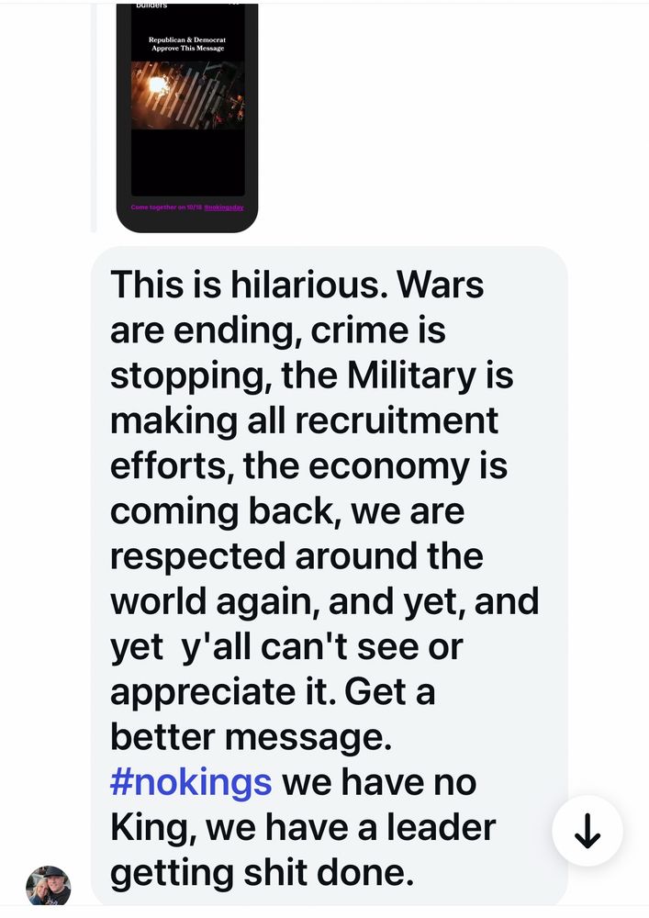This screenshot has width=649, height=918.
Task: Tap the "builders" account name on the story
Action: pos(151,6)
